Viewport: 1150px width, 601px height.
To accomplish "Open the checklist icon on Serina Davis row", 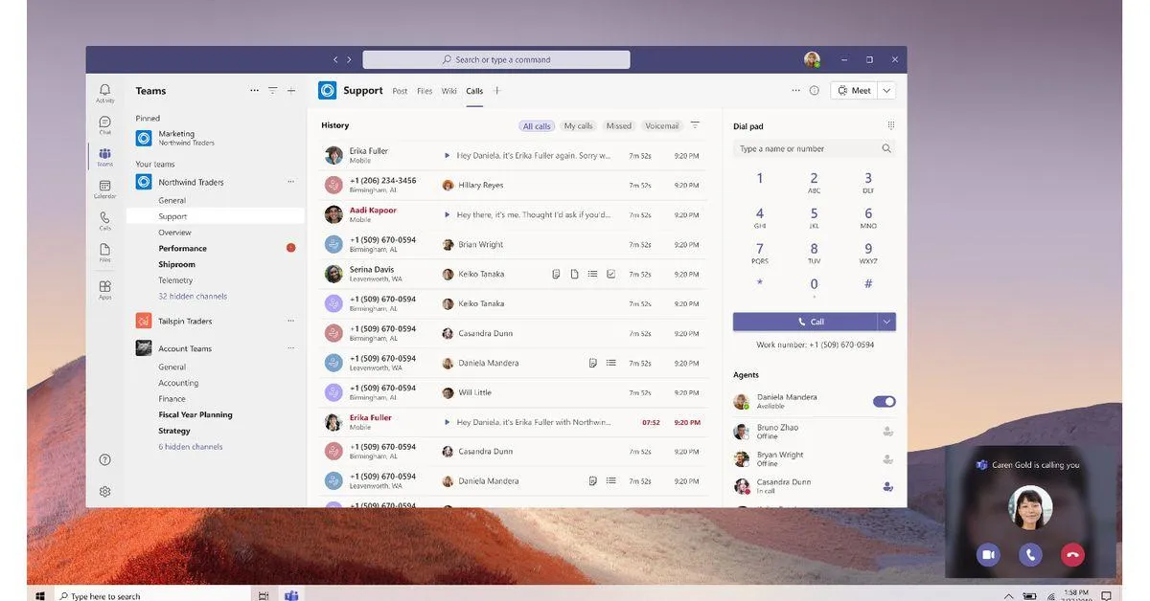I will coord(610,274).
